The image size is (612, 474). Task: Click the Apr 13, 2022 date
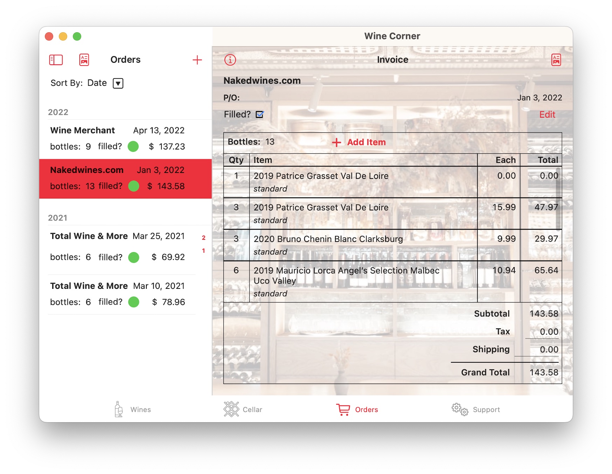159,130
